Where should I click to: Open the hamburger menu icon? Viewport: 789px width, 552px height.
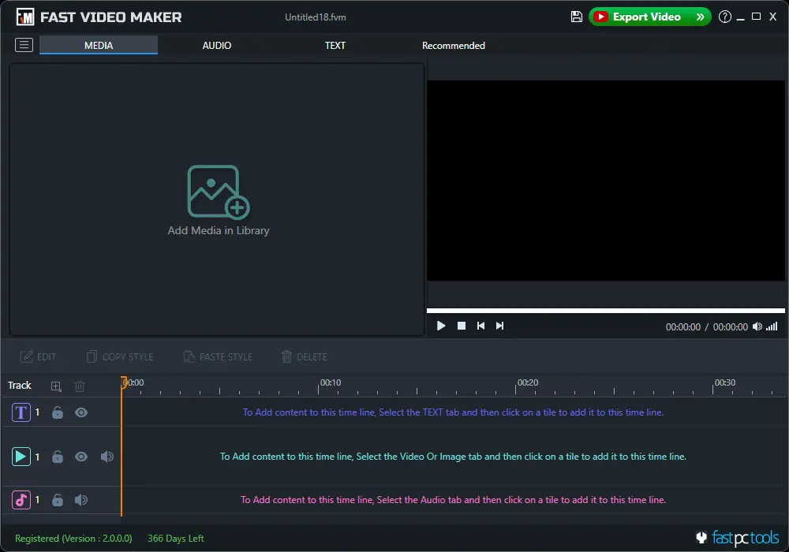(24, 45)
